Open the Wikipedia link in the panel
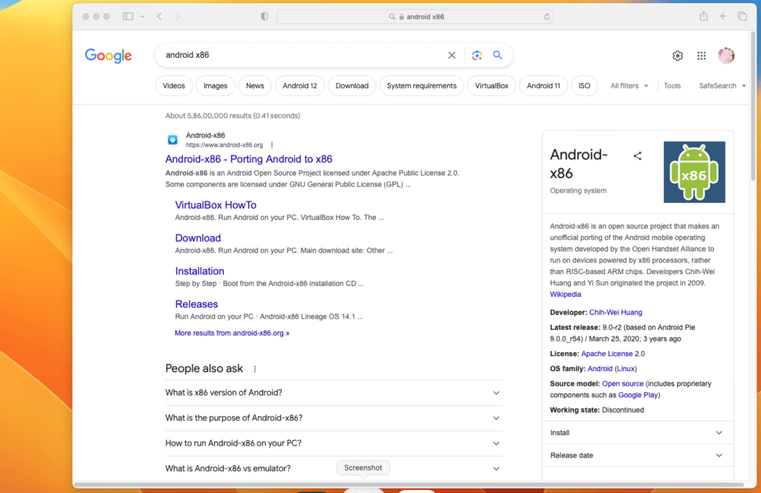761x493 pixels. click(x=566, y=294)
